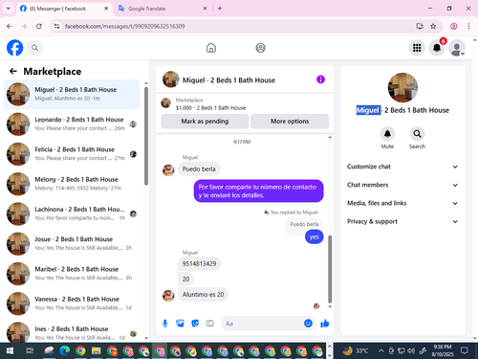Click the browser address bar URL
Viewport: 478px width, 359px height.
124,26
